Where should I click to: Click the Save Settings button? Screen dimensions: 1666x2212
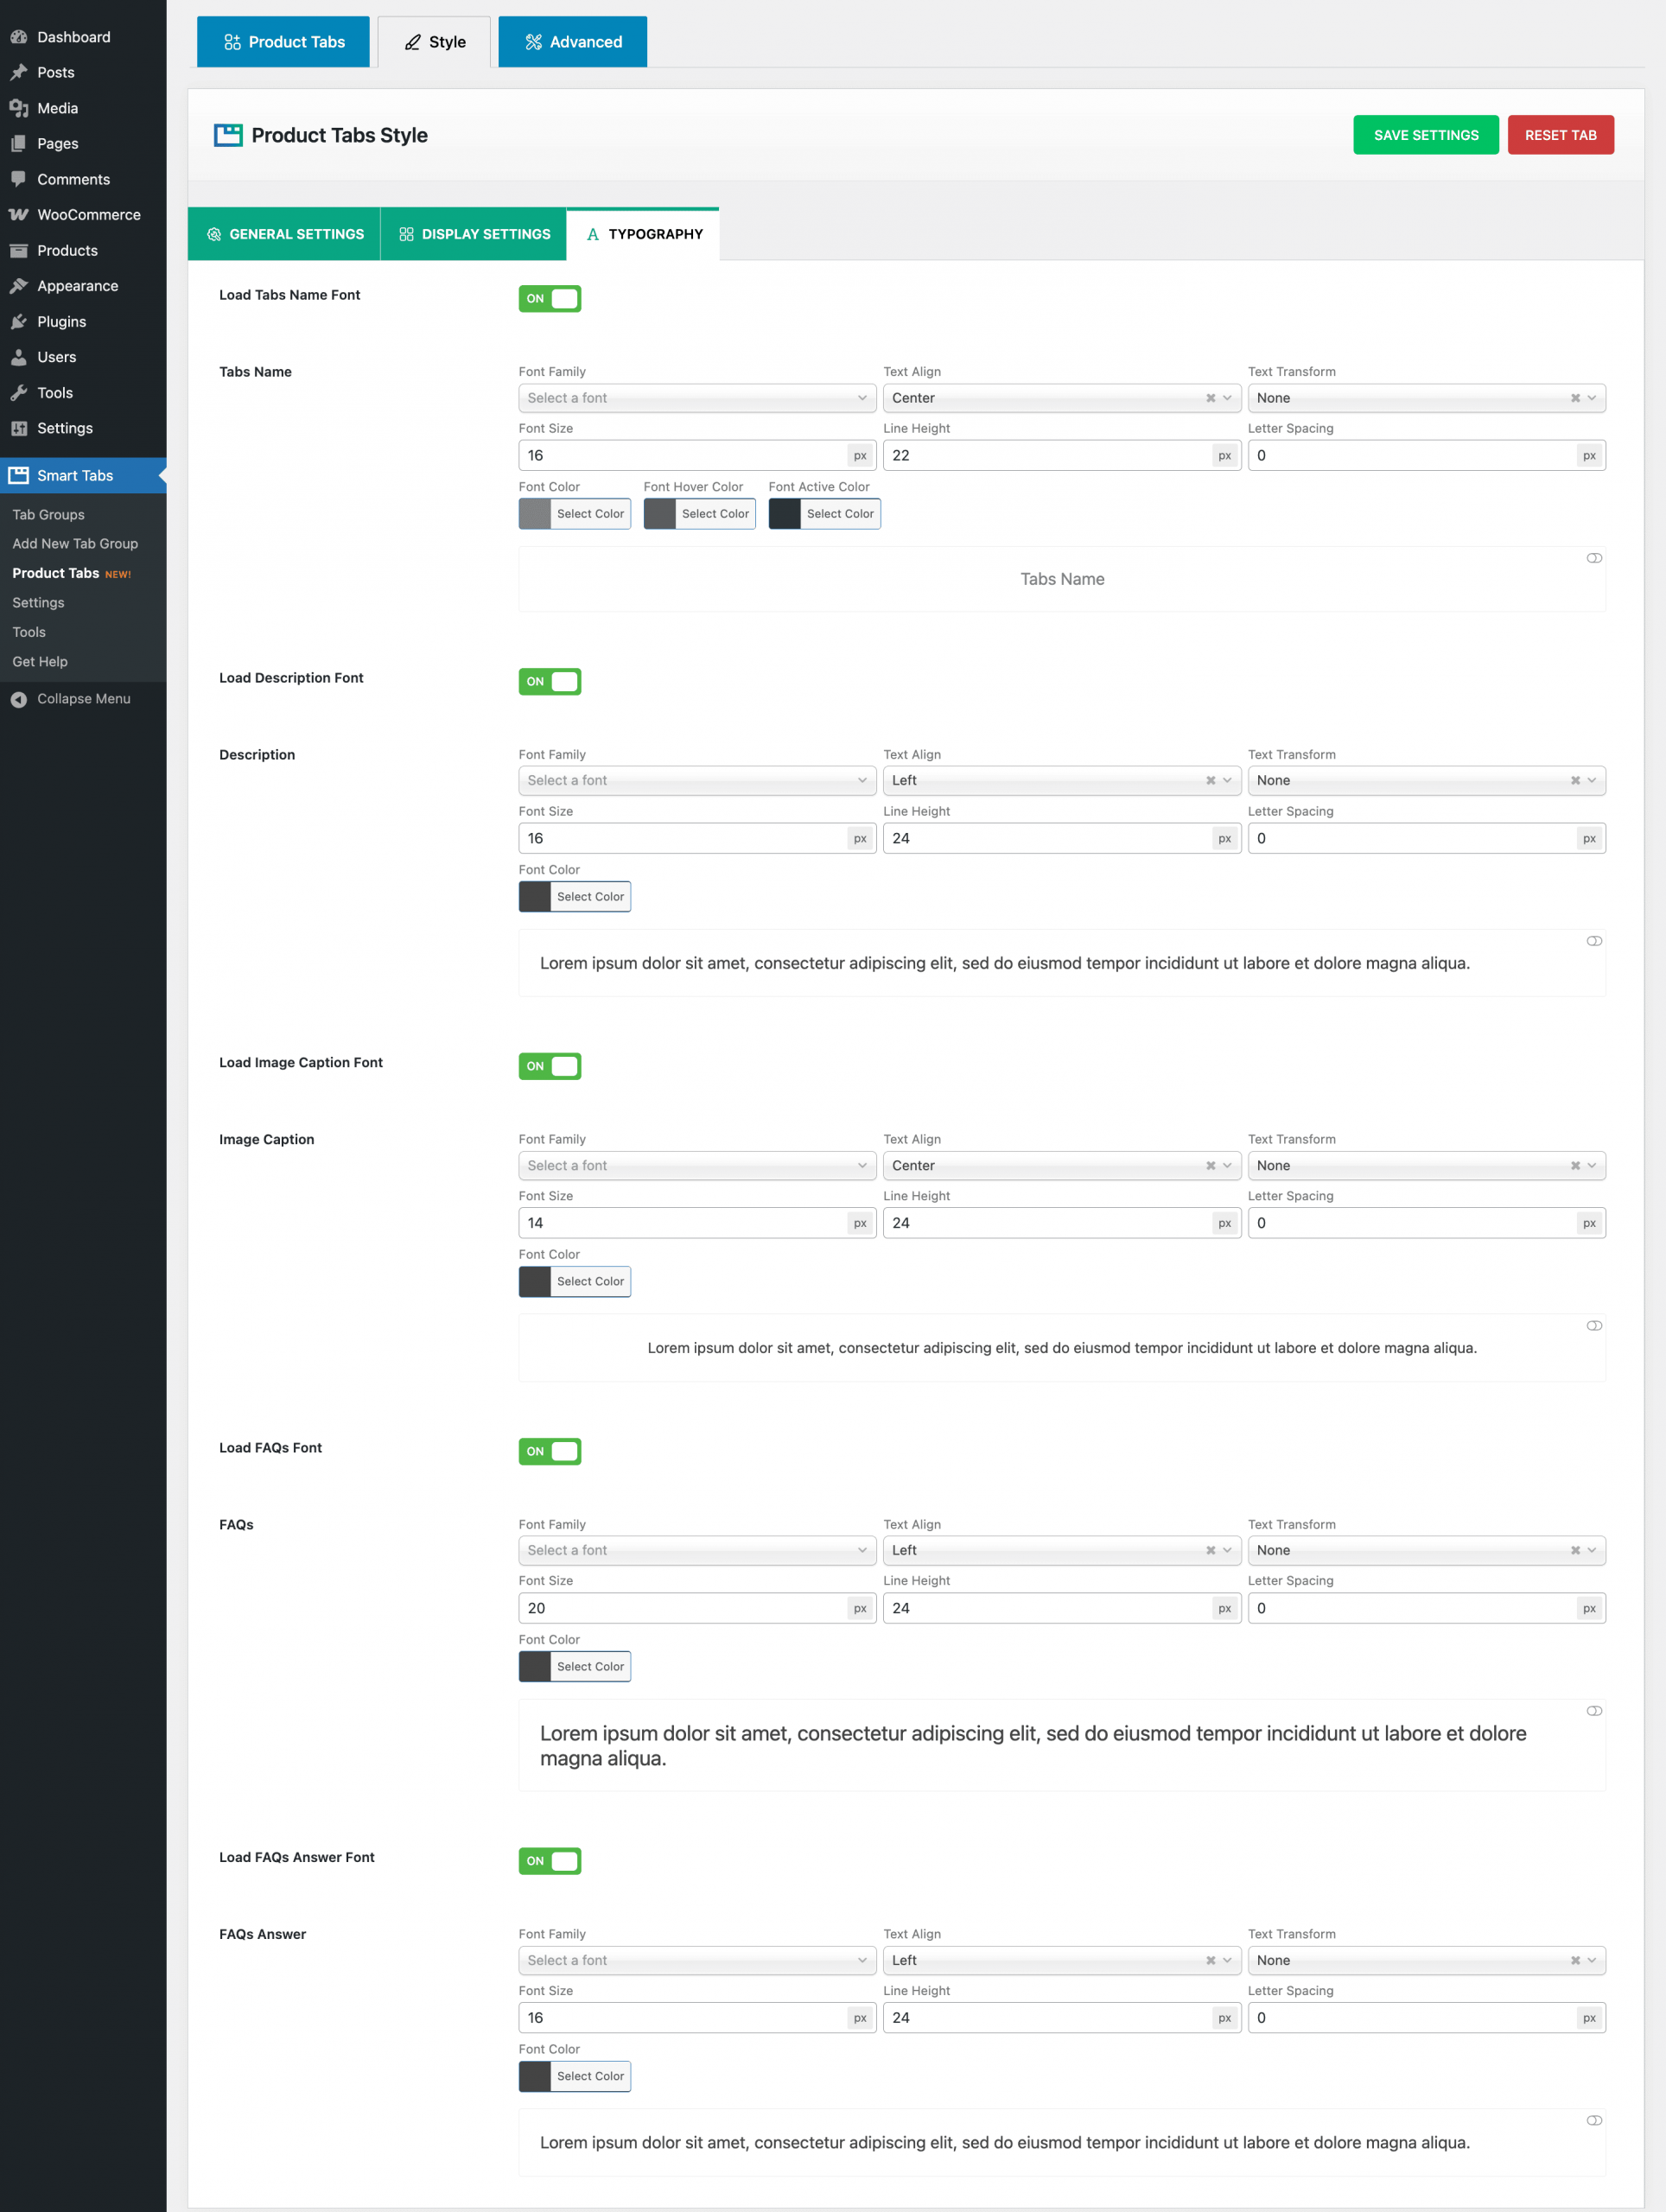pos(1426,135)
